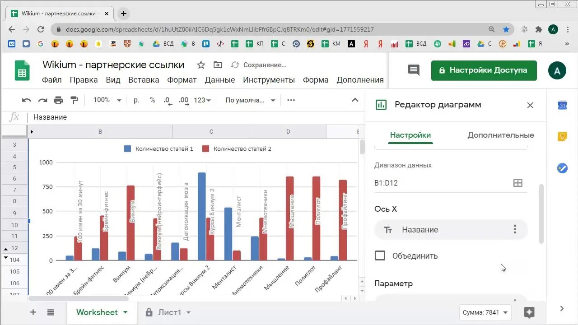The height and width of the screenshot is (325, 578).
Task: Decrease decimal places (.0)
Action: click(x=168, y=100)
